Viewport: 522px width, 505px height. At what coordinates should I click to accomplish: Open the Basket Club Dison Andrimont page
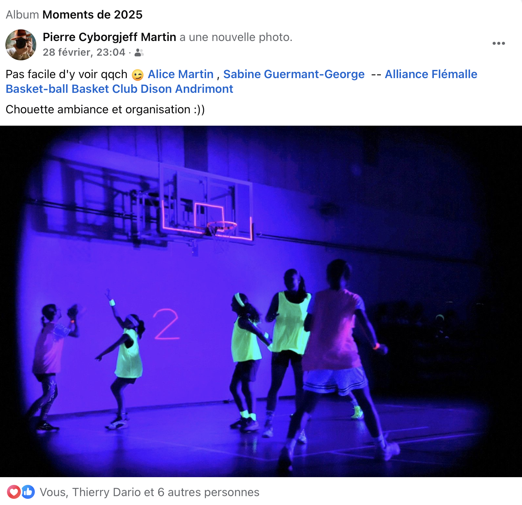[152, 89]
